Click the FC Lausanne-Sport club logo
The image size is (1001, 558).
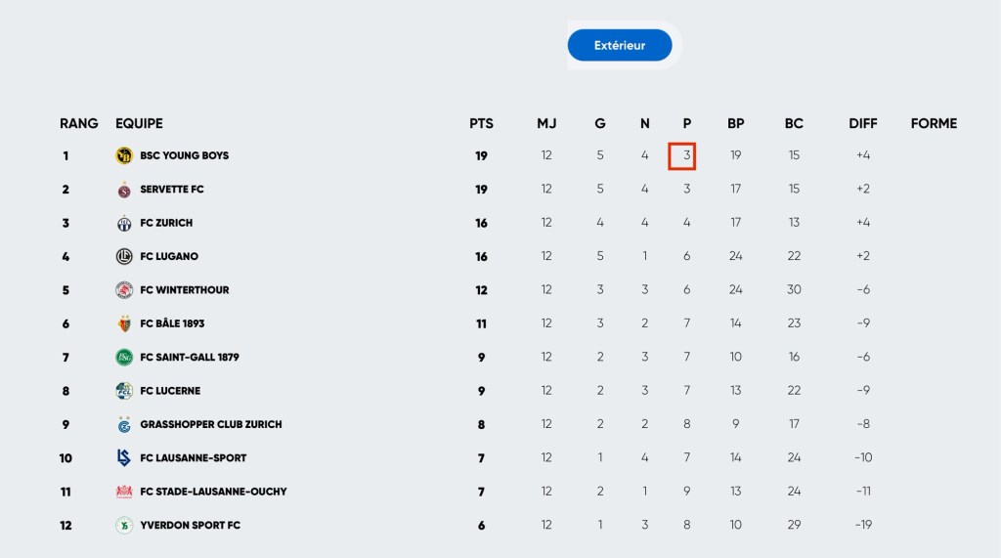pos(124,458)
